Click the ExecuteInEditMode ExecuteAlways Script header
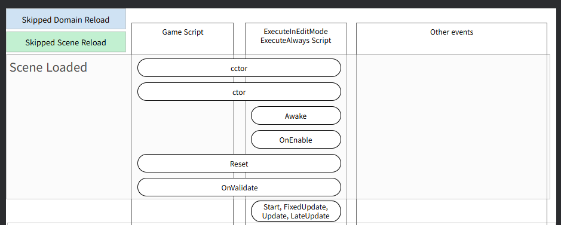Image resolution: width=561 pixels, height=225 pixels. (296, 36)
